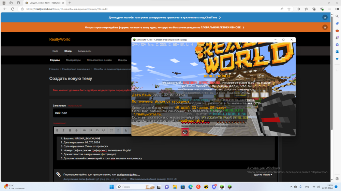Open the vertical tabs actions menu

click(x=18, y=3)
